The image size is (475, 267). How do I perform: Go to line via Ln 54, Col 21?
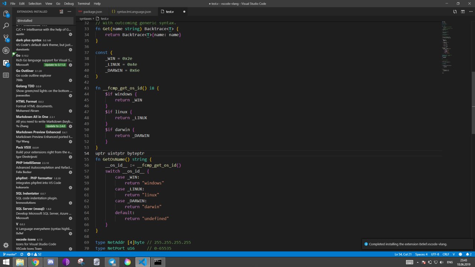point(403,254)
